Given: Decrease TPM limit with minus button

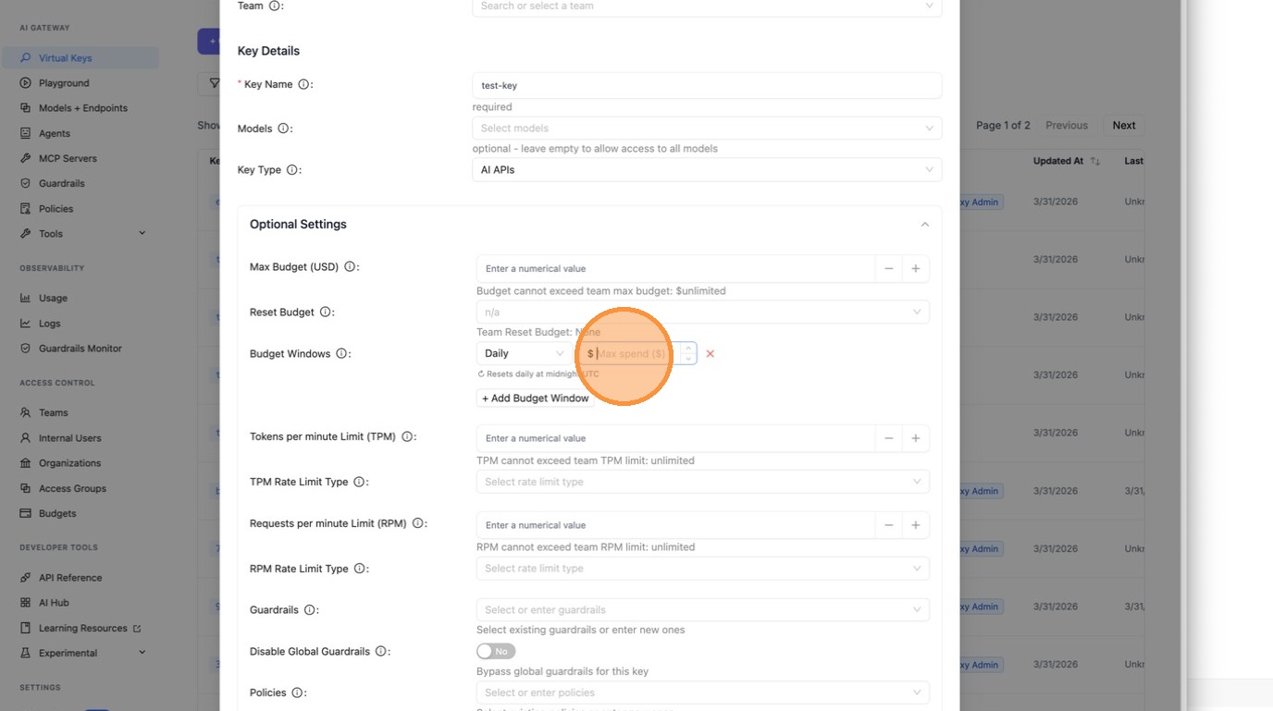Looking at the screenshot, I should point(888,438).
